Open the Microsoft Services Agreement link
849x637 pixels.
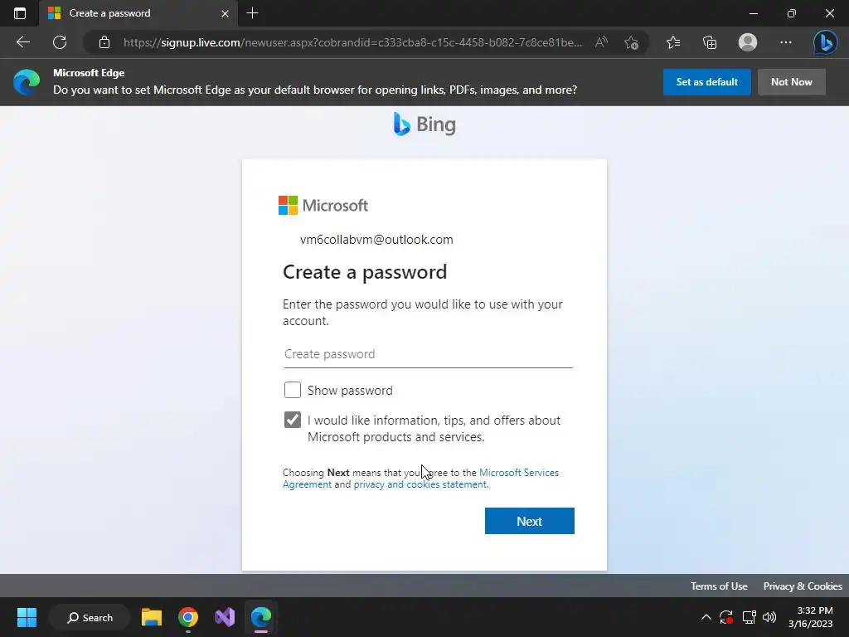pos(420,479)
